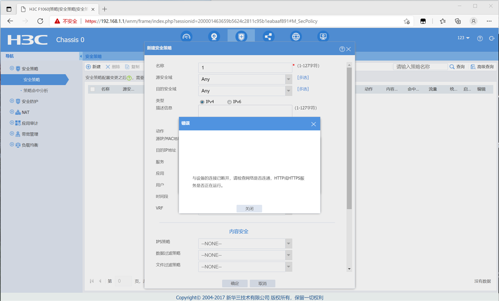The height and width of the screenshot is (301, 499).
Task: Click the help question mark in H3C header
Action: point(480,38)
